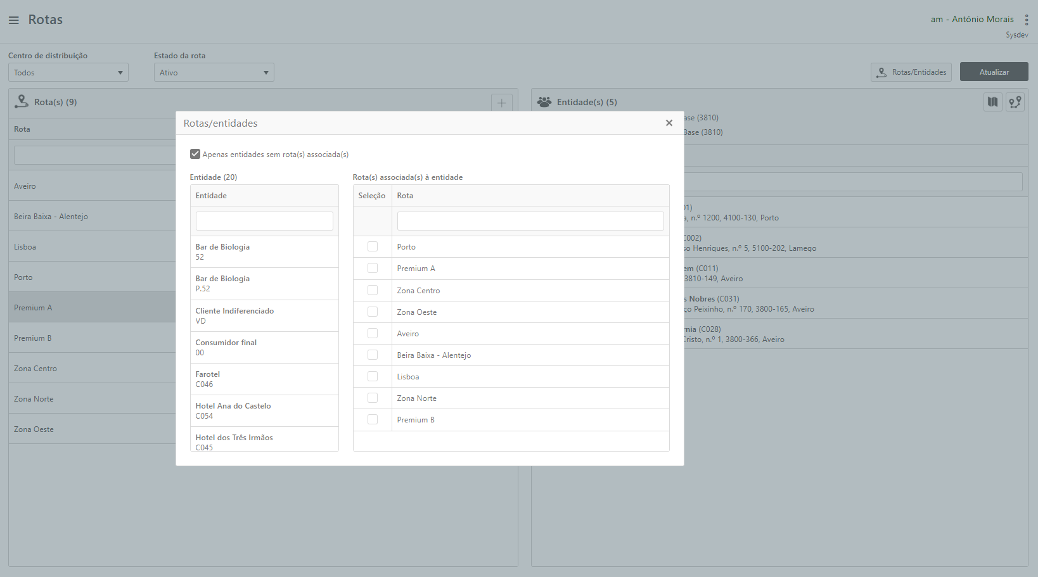This screenshot has height=577, width=1038.
Task: Open the map view icon in Entidades panel
Action: click(x=992, y=102)
